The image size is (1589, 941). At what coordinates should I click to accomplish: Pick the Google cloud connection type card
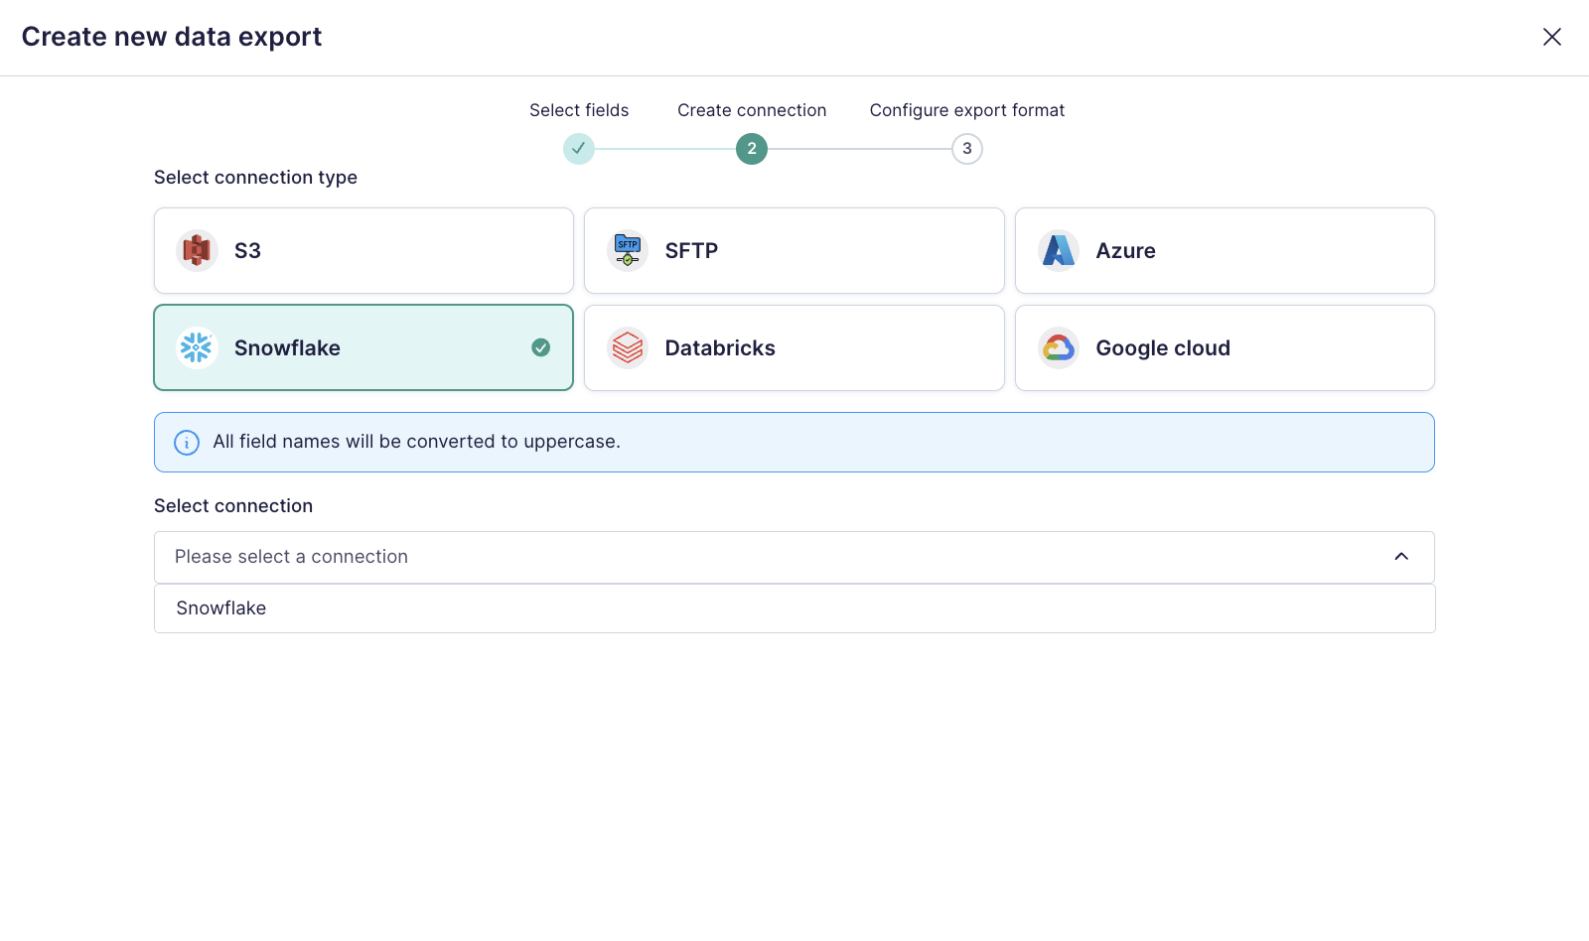pyautogui.click(x=1225, y=347)
